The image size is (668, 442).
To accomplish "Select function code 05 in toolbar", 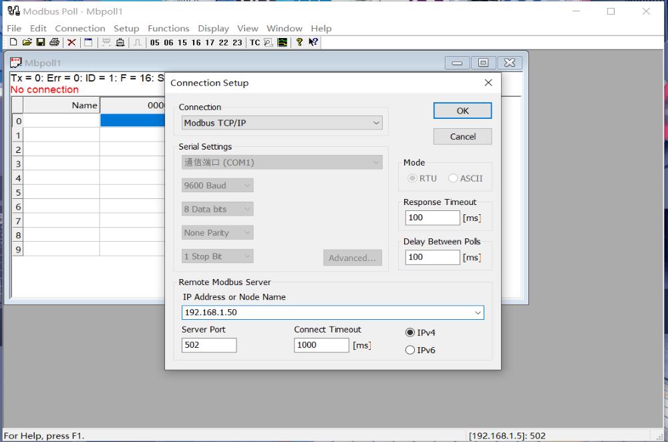I will (155, 43).
